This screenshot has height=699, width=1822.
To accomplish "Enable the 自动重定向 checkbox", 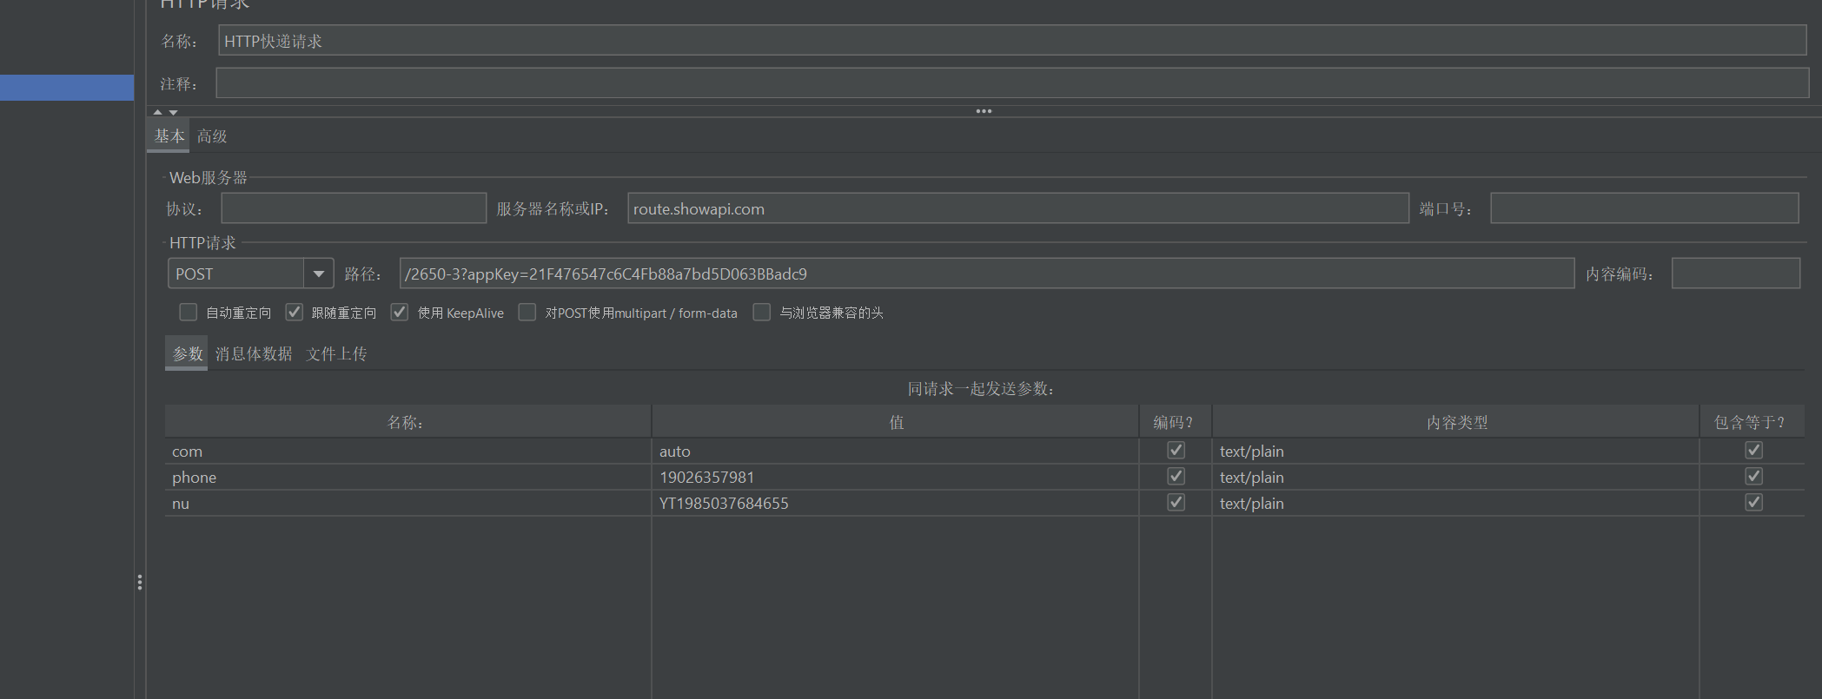I will [188, 313].
